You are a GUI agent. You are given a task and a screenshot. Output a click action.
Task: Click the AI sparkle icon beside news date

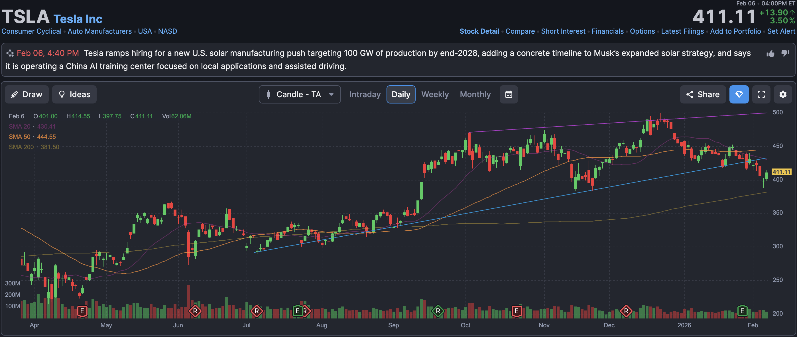coord(10,53)
